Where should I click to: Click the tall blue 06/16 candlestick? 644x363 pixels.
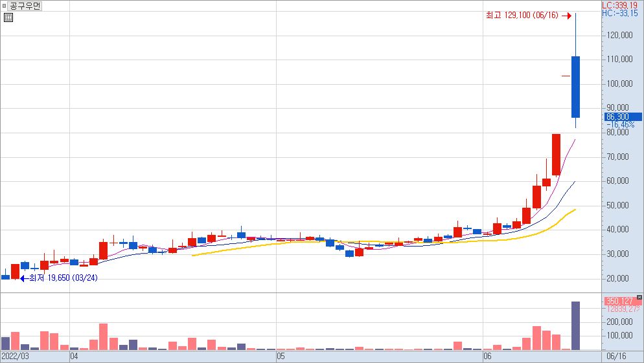[x=575, y=87]
